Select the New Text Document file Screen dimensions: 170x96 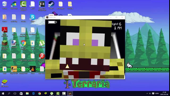pyautogui.click(x=23, y=32)
